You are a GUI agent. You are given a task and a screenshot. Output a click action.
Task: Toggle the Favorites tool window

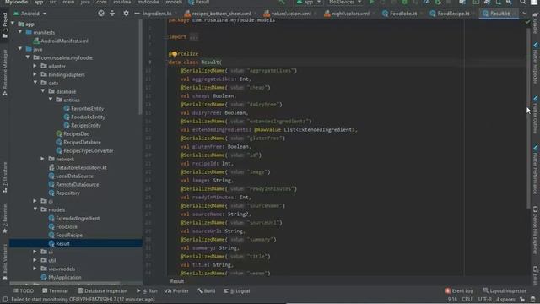pyautogui.click(x=5, y=218)
